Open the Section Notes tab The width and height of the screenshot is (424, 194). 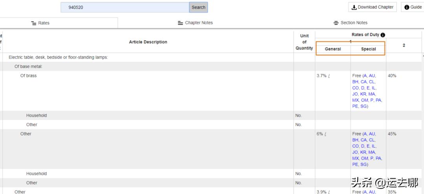[350, 23]
